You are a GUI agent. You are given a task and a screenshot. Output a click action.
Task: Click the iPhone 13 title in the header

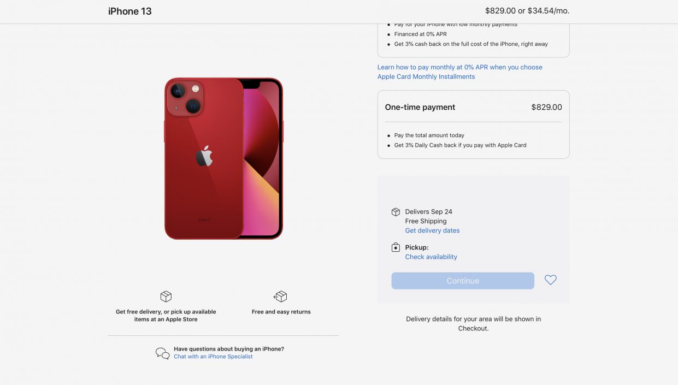tap(130, 11)
